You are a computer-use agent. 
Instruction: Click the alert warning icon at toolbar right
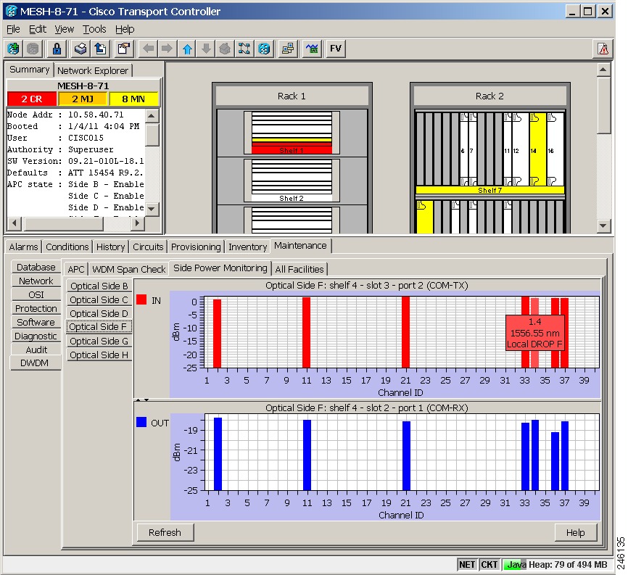click(x=603, y=49)
